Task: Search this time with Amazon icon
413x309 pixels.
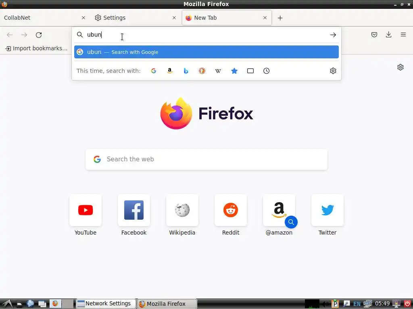Action: tap(170, 71)
